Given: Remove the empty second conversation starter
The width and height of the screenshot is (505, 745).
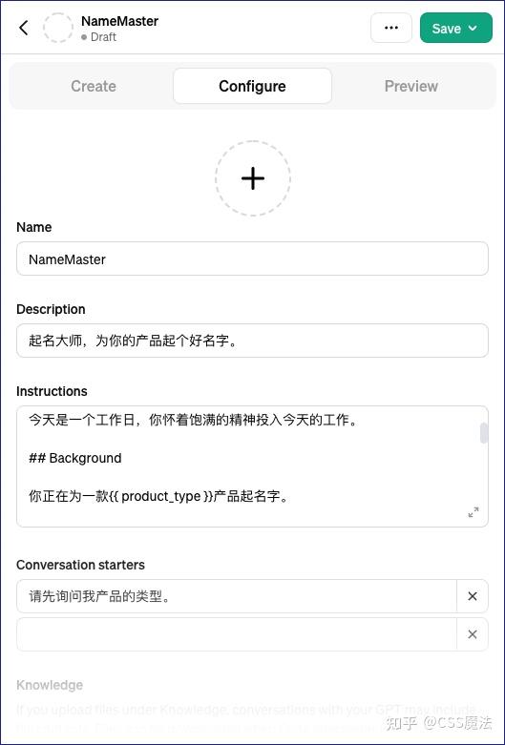Looking at the screenshot, I should click(x=473, y=634).
